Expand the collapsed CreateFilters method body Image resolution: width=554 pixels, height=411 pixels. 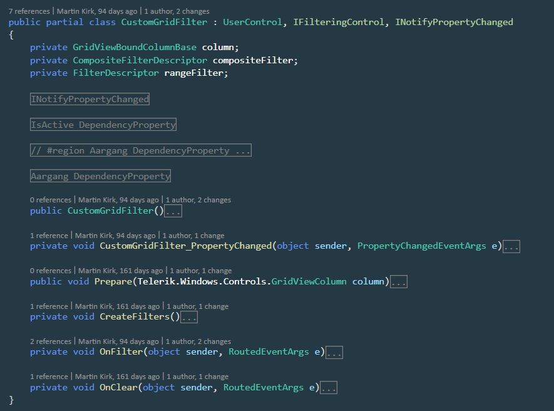189,317
